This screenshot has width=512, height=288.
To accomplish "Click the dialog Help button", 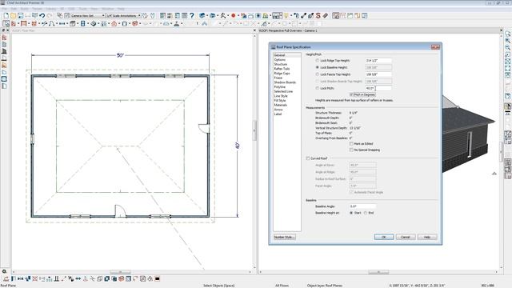I will (x=427, y=237).
